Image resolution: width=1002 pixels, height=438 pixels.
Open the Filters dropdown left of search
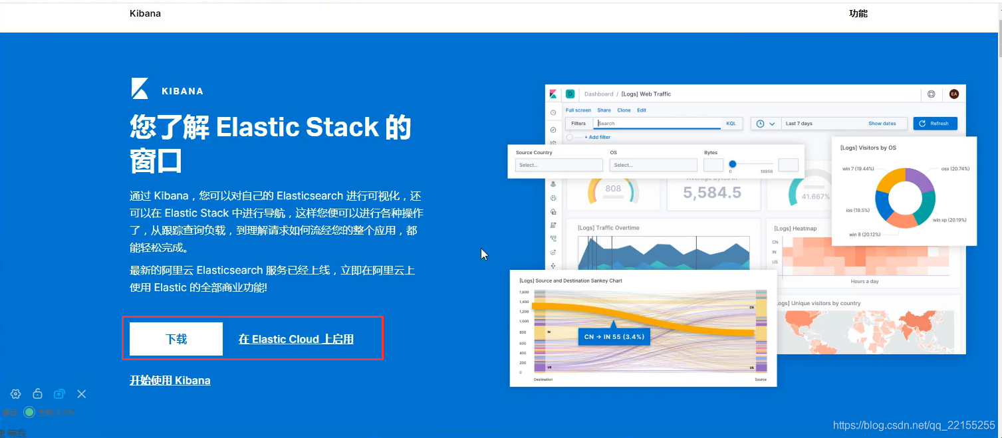(579, 124)
